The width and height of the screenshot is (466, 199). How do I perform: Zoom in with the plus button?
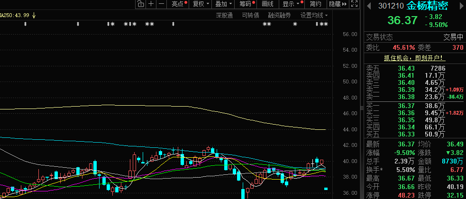(x=151, y=4)
